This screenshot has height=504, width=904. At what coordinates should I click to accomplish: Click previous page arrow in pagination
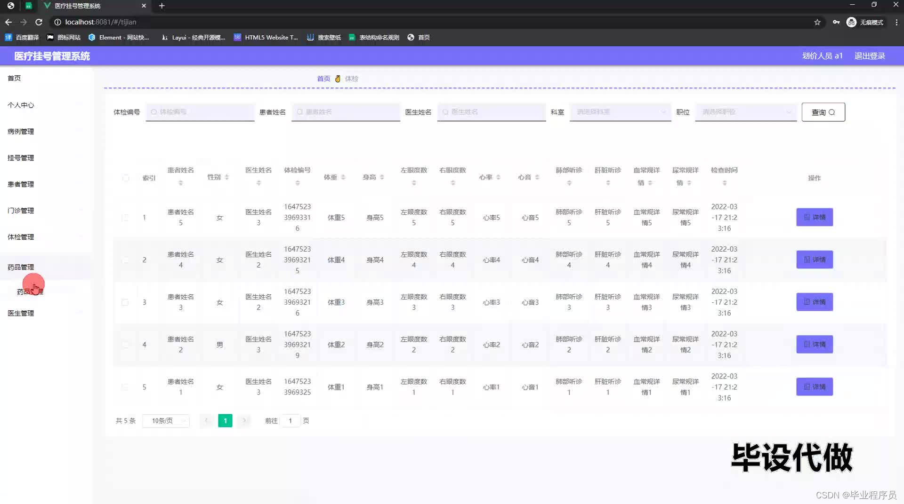206,421
